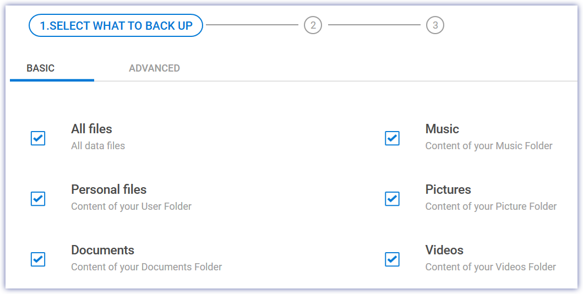Image resolution: width=583 pixels, height=294 pixels.
Task: Toggle the Personal files checkbox
Action: pyautogui.click(x=38, y=198)
